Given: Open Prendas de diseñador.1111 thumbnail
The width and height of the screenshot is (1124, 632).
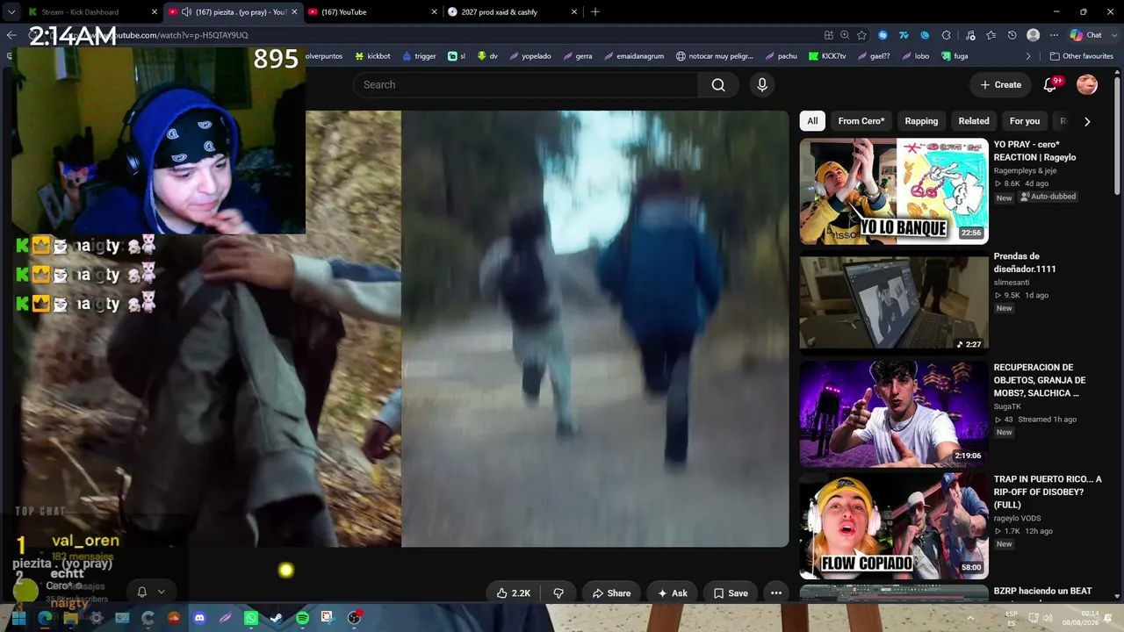Looking at the screenshot, I should 894,303.
